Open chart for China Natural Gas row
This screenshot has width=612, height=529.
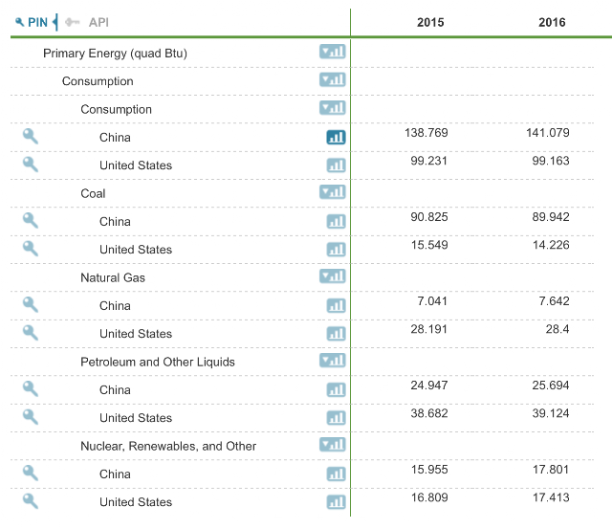coord(336,306)
